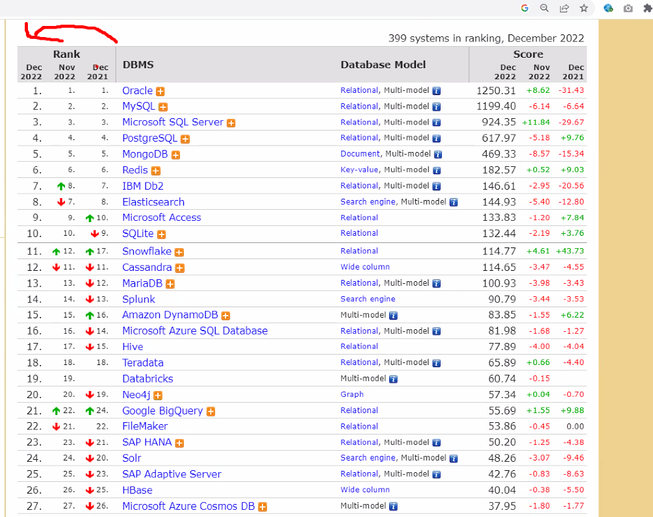653x517 pixels.
Task: Click the plus icon beside Snowflake
Action: [x=179, y=252]
